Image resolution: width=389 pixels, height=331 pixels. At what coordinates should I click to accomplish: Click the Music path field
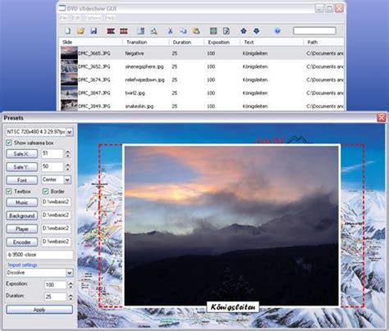tap(56, 202)
